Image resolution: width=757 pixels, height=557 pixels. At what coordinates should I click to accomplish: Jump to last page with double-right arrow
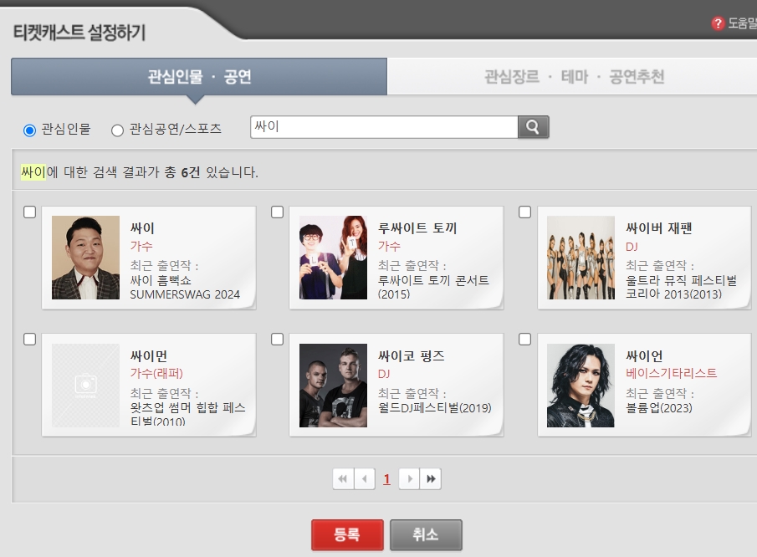(429, 479)
